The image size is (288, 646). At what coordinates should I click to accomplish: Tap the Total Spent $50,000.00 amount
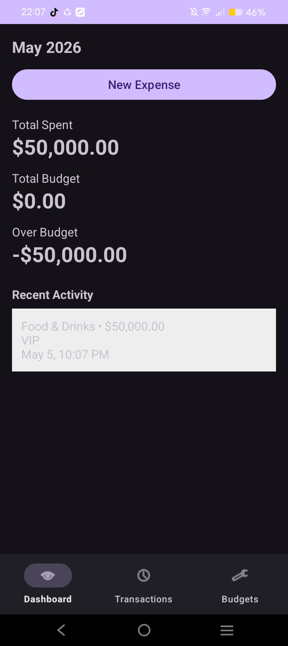point(66,147)
